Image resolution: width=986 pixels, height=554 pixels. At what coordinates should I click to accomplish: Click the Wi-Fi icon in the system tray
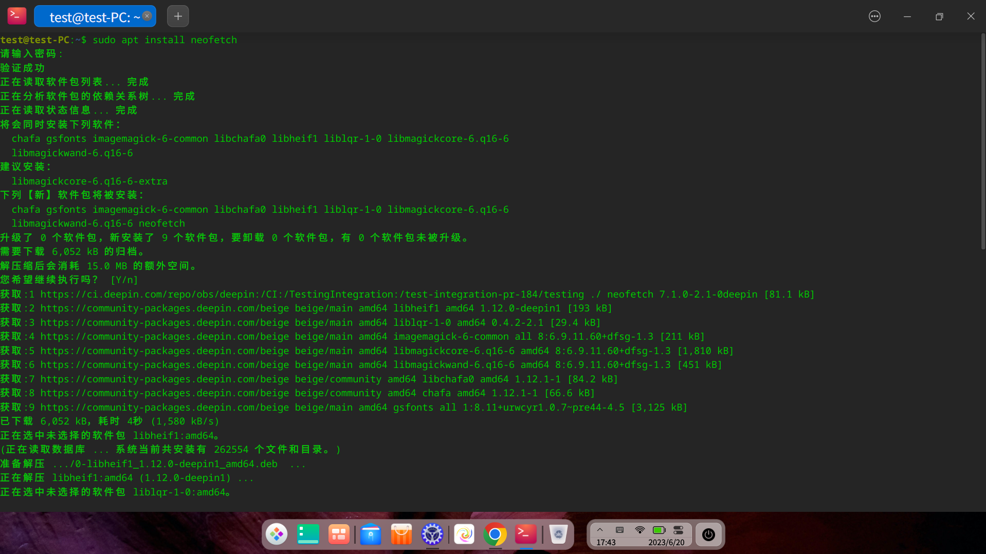click(639, 530)
